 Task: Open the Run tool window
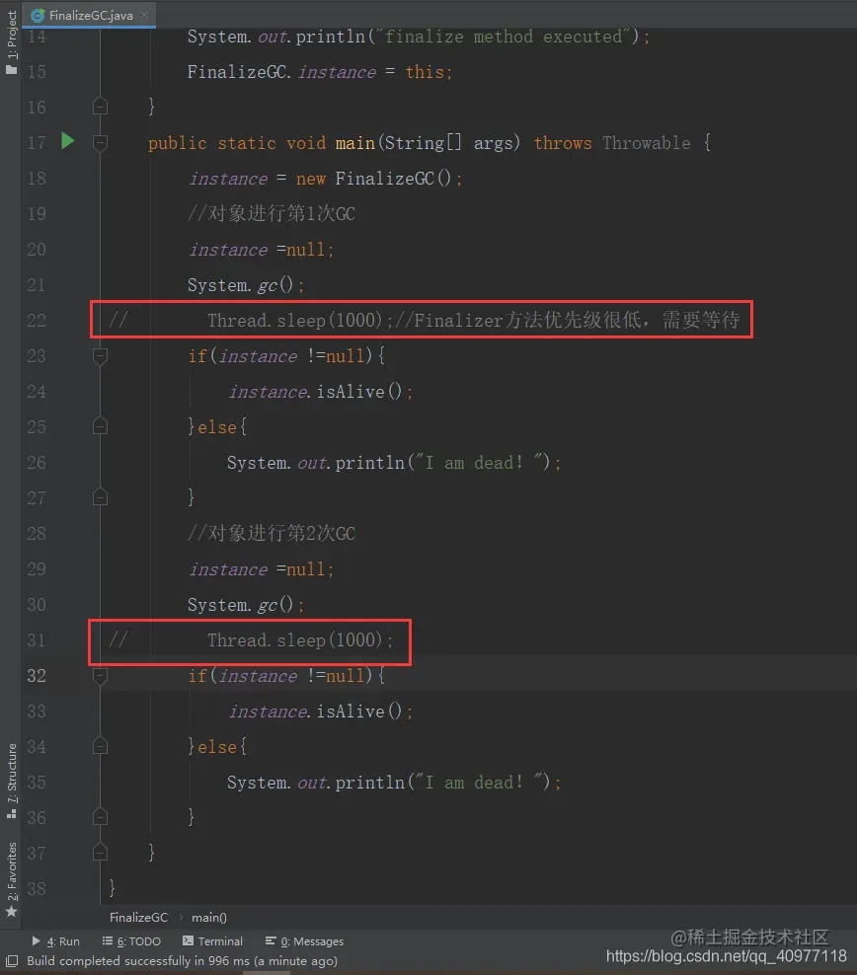click(56, 941)
